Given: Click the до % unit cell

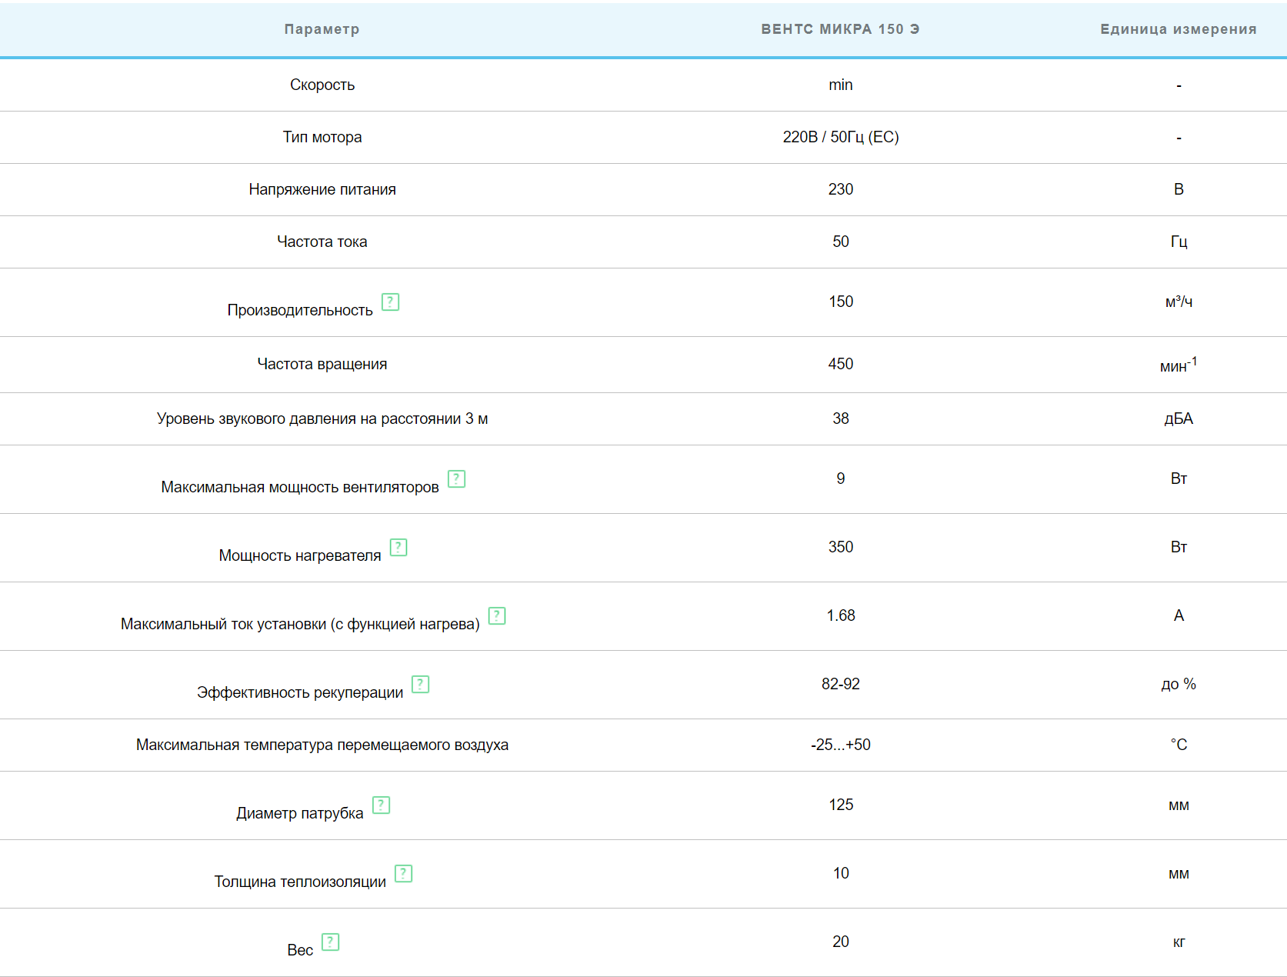Looking at the screenshot, I should [x=1179, y=684].
